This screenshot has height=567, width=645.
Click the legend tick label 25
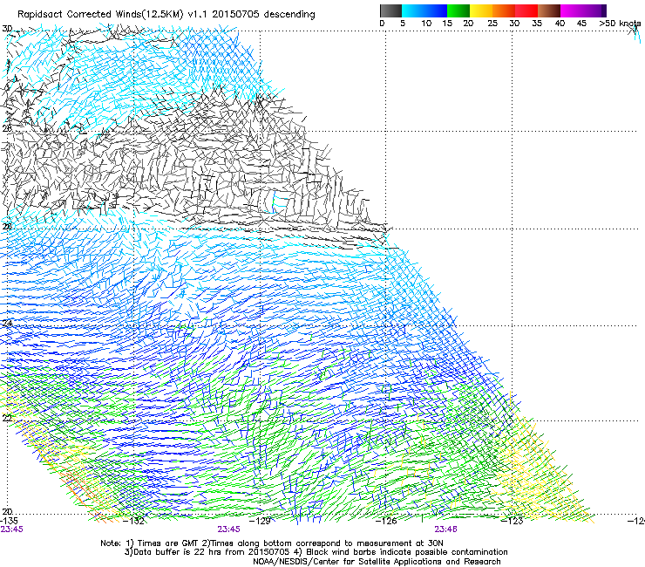492,23
